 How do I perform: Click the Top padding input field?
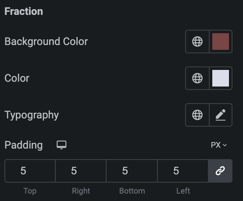tap(30, 171)
